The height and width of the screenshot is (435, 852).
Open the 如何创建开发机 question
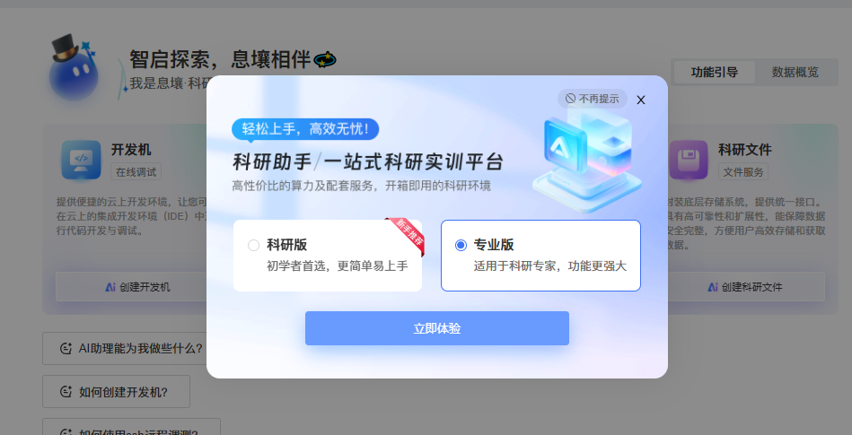click(x=117, y=392)
